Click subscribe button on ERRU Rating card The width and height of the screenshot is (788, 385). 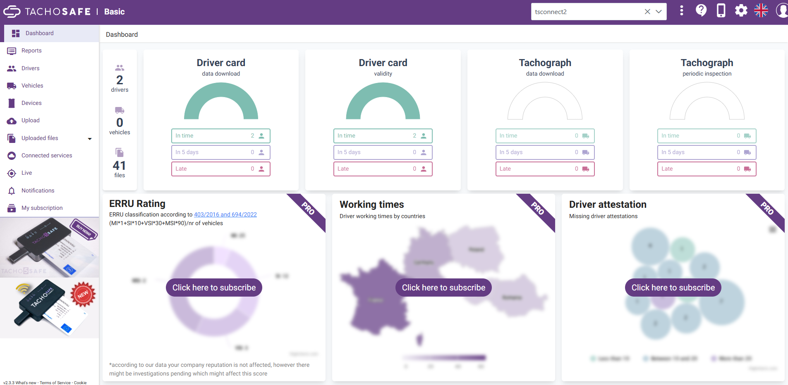(214, 288)
